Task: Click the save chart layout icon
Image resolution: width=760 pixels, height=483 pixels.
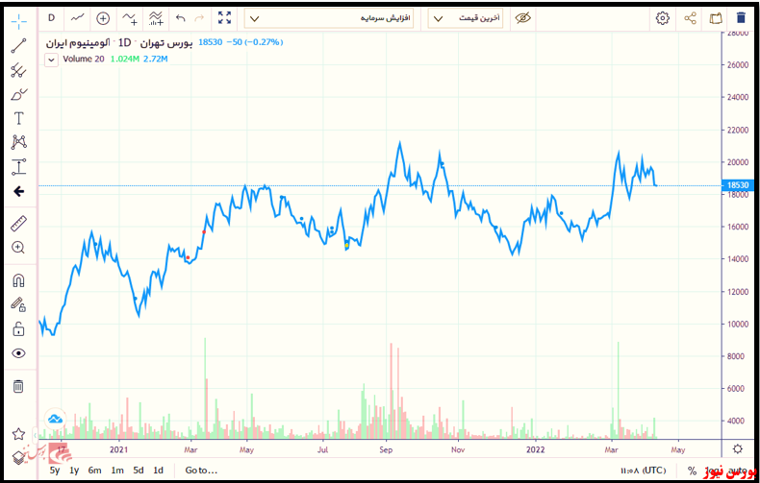Action: click(716, 18)
